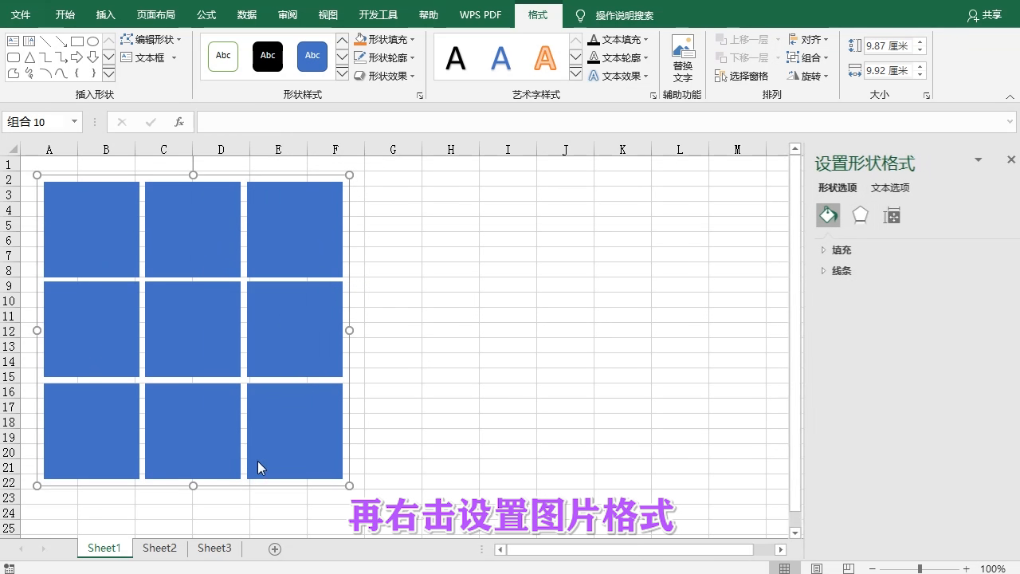
Task: Click the 共享 share button
Action: click(x=984, y=15)
